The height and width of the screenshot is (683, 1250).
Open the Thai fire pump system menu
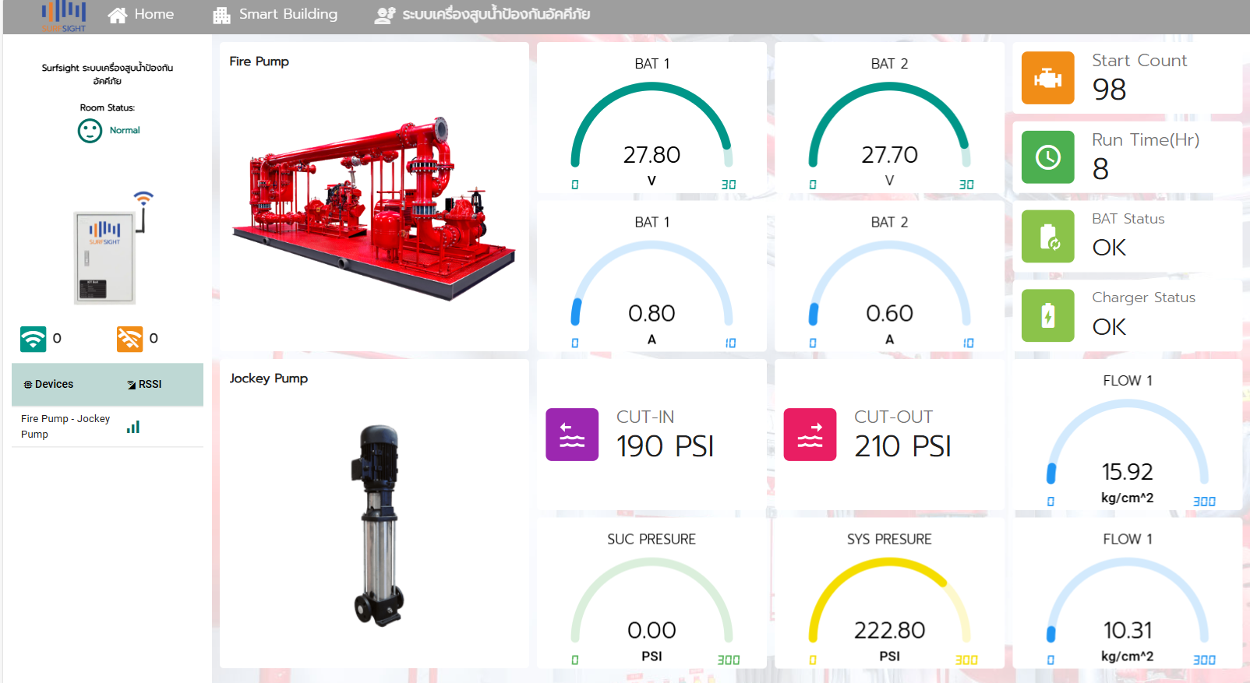pos(482,15)
